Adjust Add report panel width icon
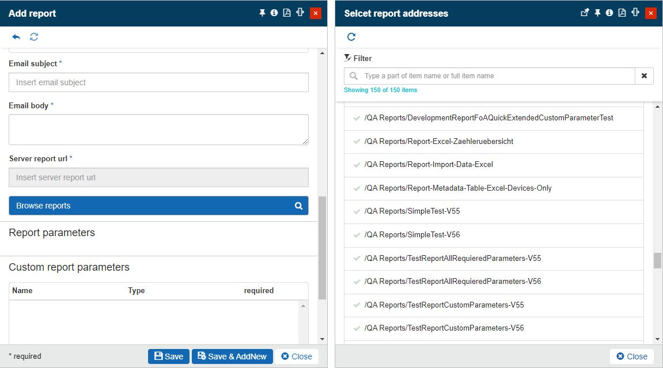 click(x=300, y=12)
